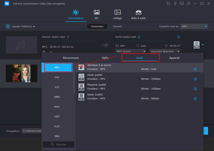Screen dimensions: 214x151
Task: Open the Récemment tab
Action: tap(71, 58)
